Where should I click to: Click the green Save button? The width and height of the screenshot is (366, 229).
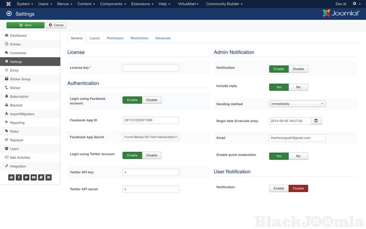[x=25, y=25]
